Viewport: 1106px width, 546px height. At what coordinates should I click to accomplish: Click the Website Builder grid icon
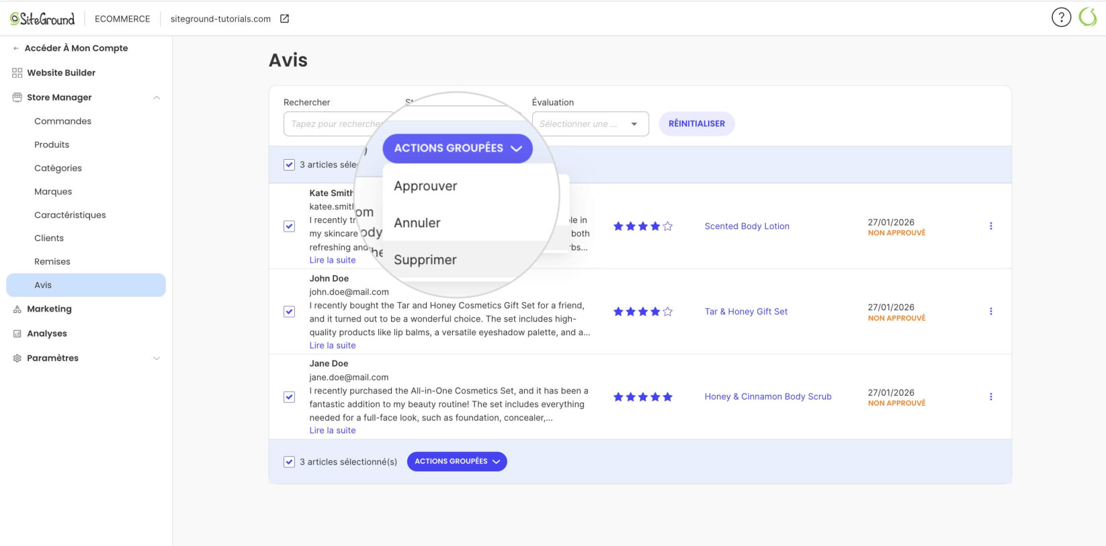click(x=17, y=73)
